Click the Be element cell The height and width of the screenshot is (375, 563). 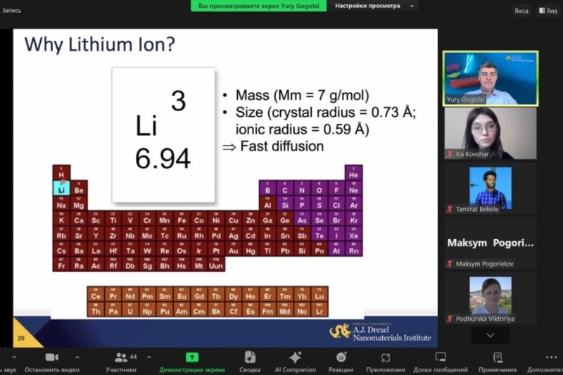coord(79,188)
